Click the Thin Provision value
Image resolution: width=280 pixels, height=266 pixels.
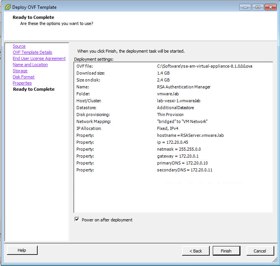pos(170,115)
